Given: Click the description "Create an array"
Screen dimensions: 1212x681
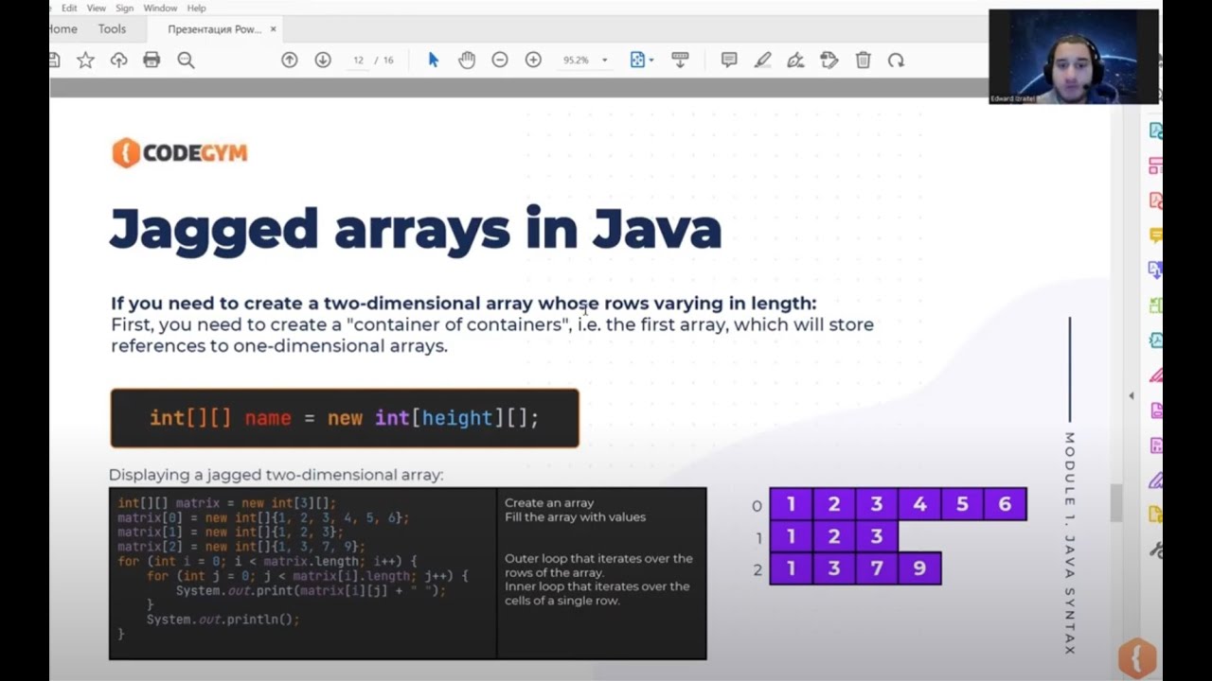Looking at the screenshot, I should 549,503.
